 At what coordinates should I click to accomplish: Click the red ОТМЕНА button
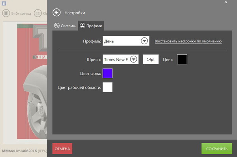[62, 149]
